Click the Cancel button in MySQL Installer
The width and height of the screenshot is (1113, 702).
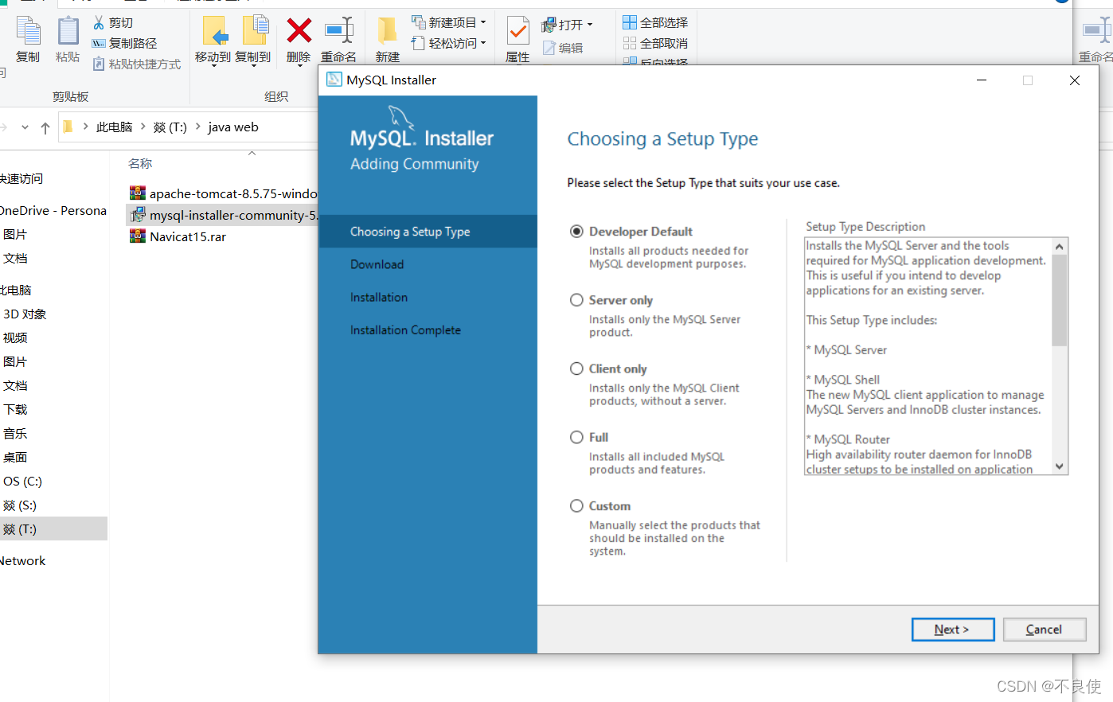click(1045, 630)
